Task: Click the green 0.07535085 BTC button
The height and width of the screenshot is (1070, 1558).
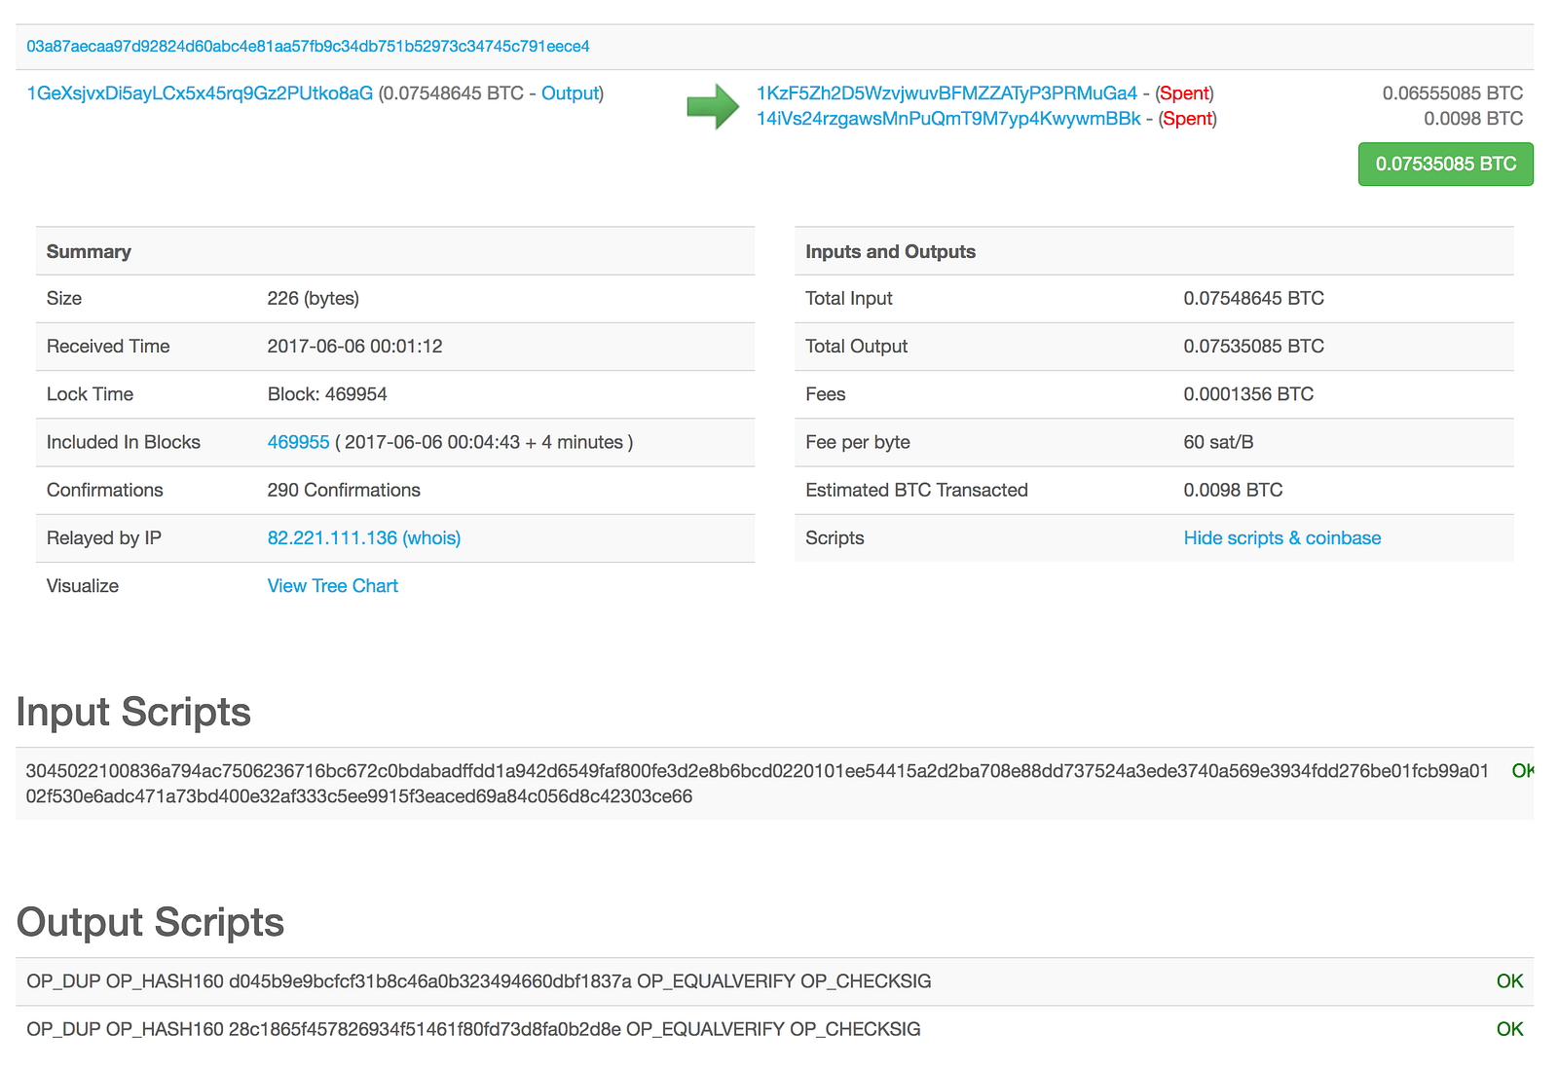Action: coord(1446,164)
